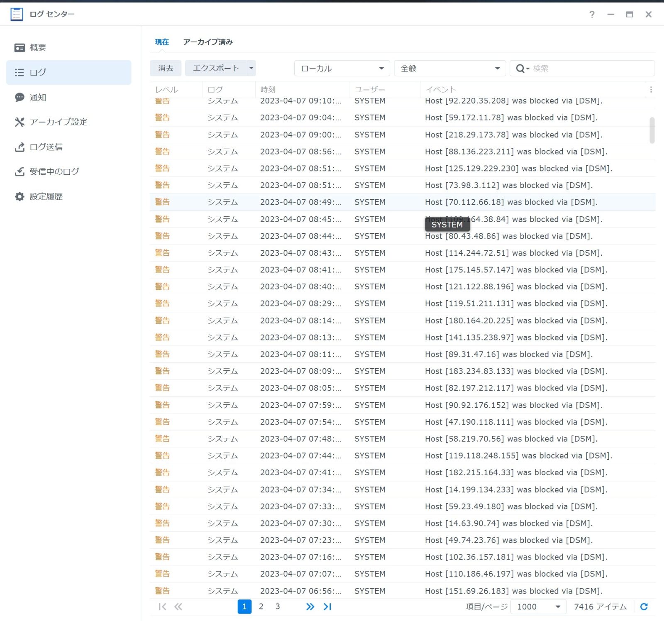
Task: Open the Local (ローカル) source dropdown
Action: click(x=342, y=68)
